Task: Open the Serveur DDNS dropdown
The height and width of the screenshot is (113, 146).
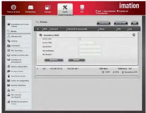Action: [87, 43]
